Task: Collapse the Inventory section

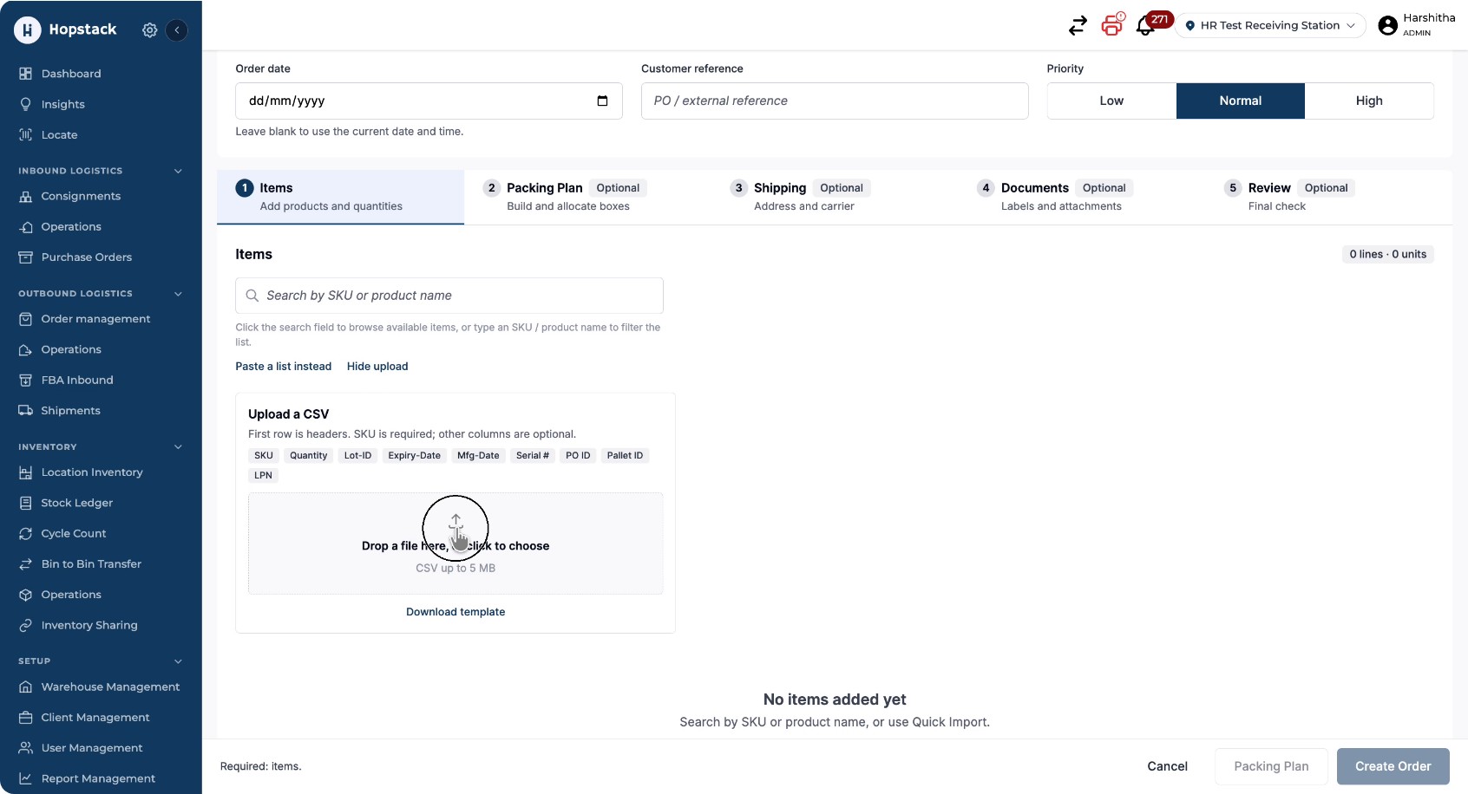Action: pos(178,447)
